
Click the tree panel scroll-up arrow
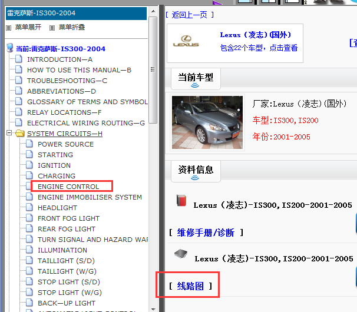[x=153, y=11]
